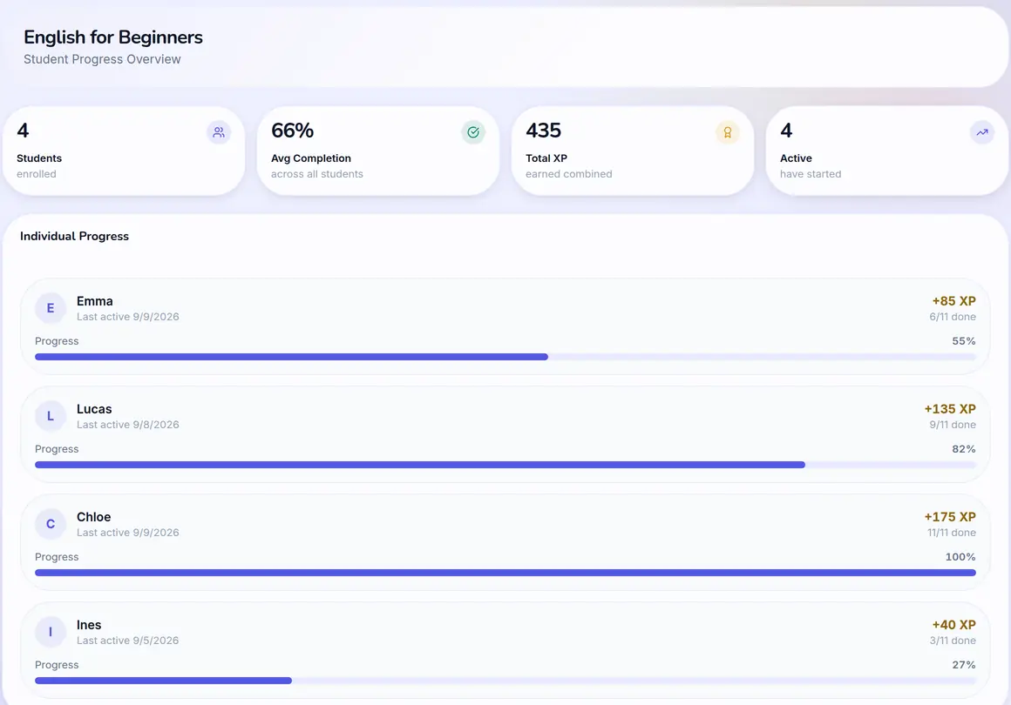Click Ines's progress bar
The image size is (1011, 705).
[505, 681]
